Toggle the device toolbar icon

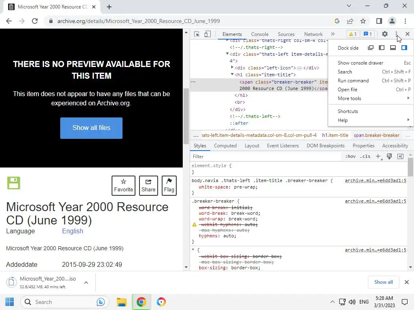pyautogui.click(x=207, y=34)
